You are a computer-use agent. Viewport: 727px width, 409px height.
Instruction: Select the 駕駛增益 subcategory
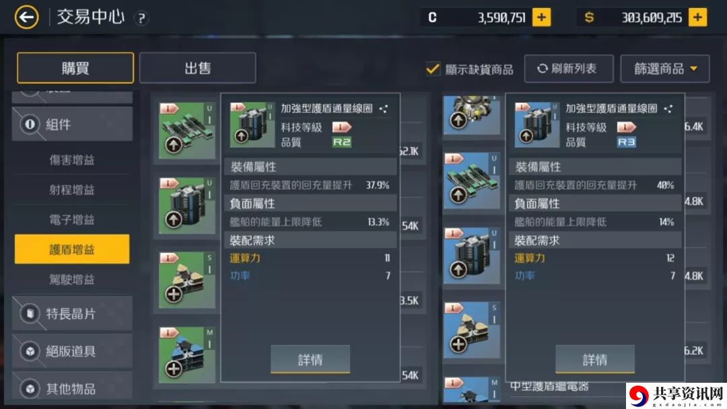click(72, 279)
